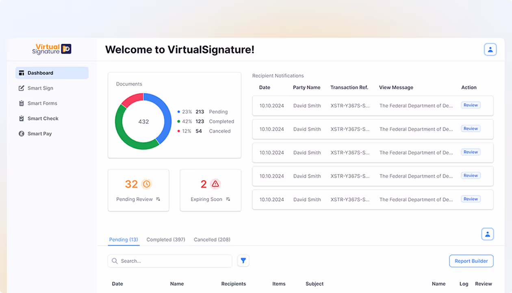This screenshot has height=293, width=512.
Task: Open the Dashboard menu item
Action: click(52, 73)
